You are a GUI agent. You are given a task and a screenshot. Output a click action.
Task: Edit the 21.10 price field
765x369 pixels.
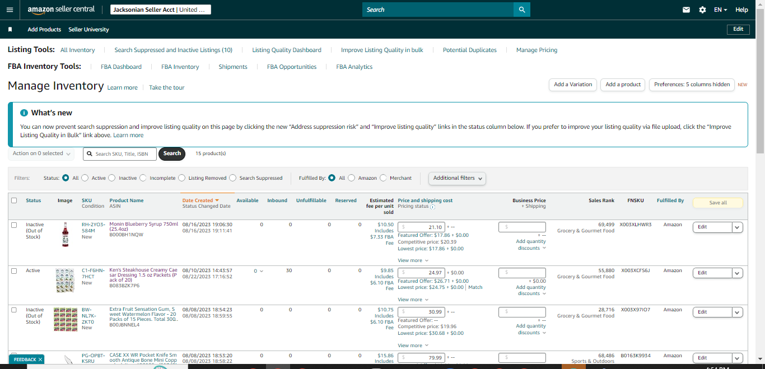(421, 227)
